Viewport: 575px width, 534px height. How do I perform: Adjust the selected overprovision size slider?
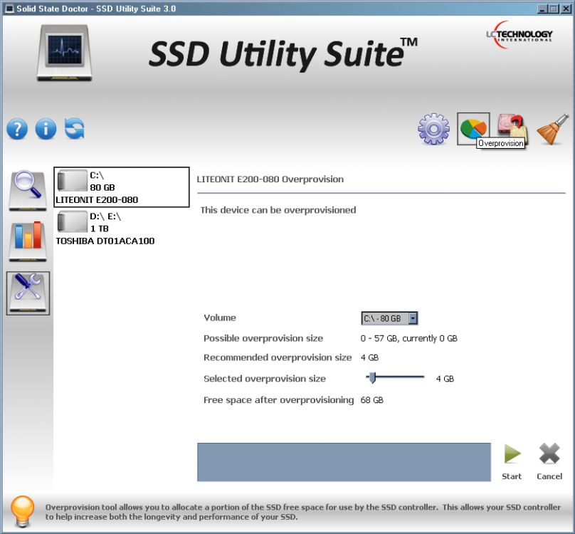371,378
